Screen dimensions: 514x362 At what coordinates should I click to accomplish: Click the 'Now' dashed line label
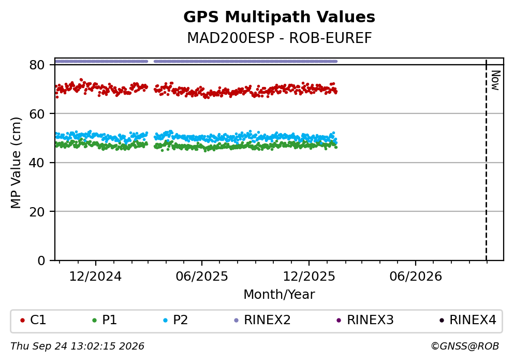click(496, 80)
